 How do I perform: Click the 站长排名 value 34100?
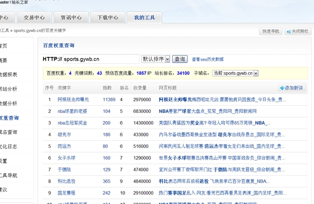tap(183, 73)
